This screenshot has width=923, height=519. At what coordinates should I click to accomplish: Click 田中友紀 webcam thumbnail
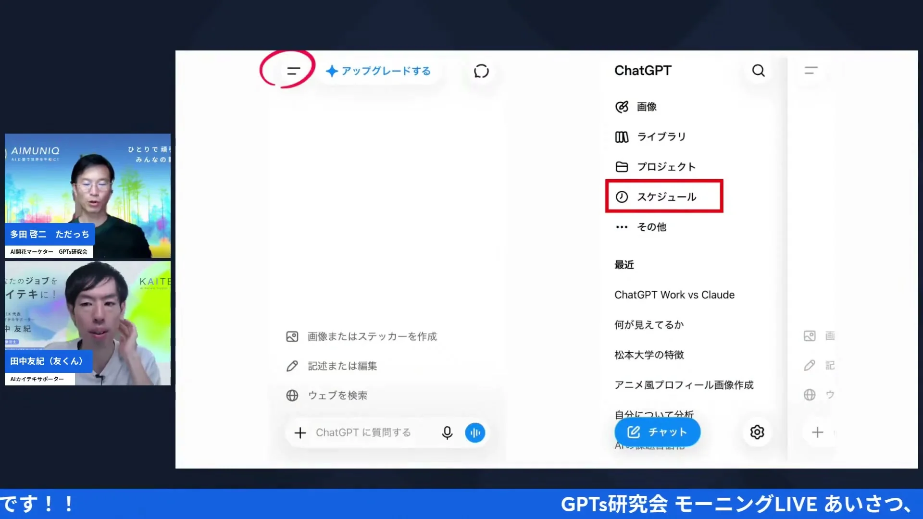(x=87, y=323)
